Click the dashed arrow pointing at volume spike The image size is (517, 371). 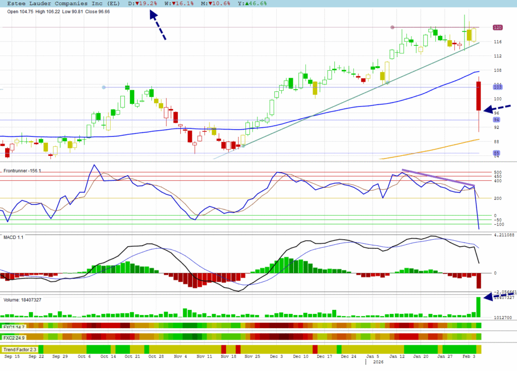[498, 296]
